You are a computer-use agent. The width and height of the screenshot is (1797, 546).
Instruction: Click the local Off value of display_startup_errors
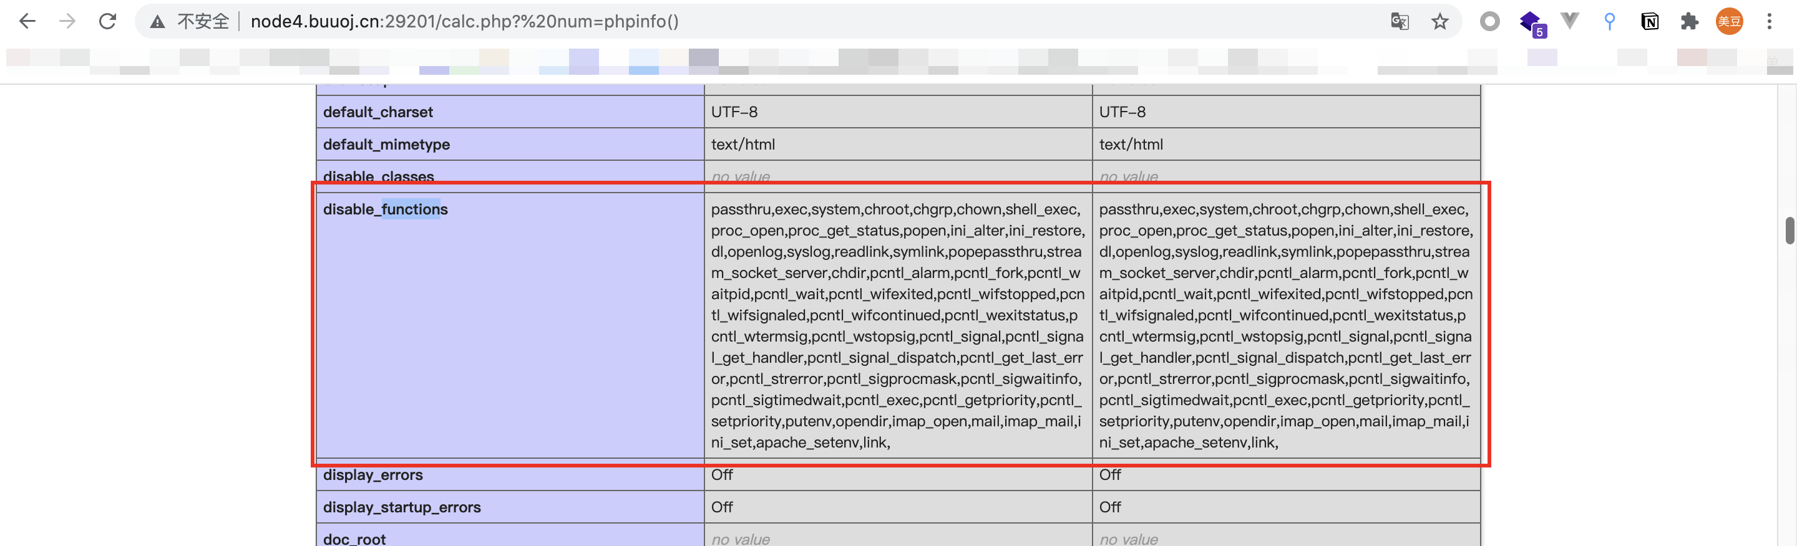[x=721, y=507]
